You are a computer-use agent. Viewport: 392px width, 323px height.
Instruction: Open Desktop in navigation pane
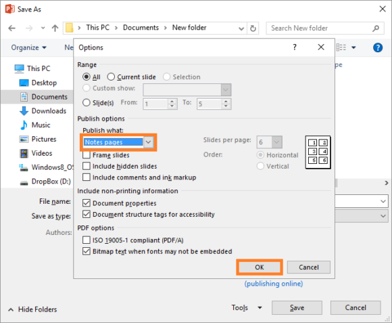(x=38, y=83)
